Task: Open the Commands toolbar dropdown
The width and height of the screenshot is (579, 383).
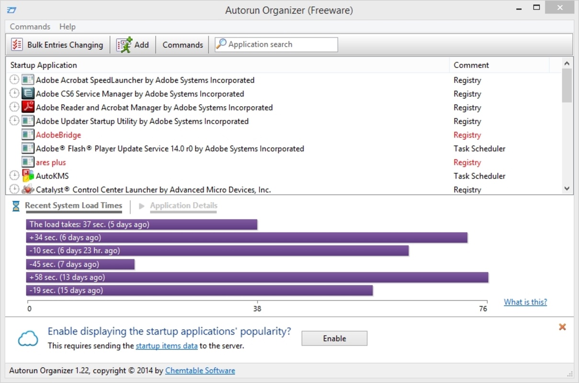Action: coord(182,45)
